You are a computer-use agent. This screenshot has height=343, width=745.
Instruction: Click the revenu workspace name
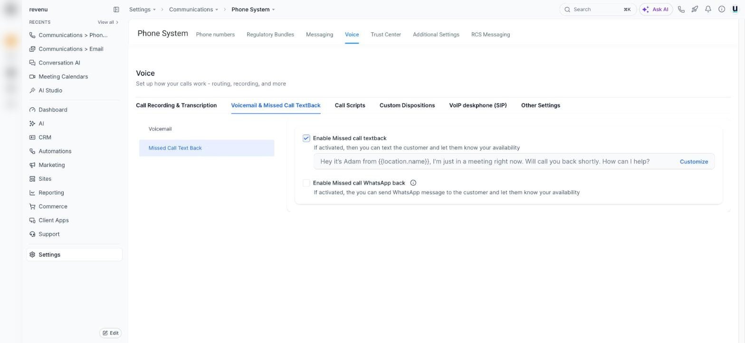click(38, 9)
